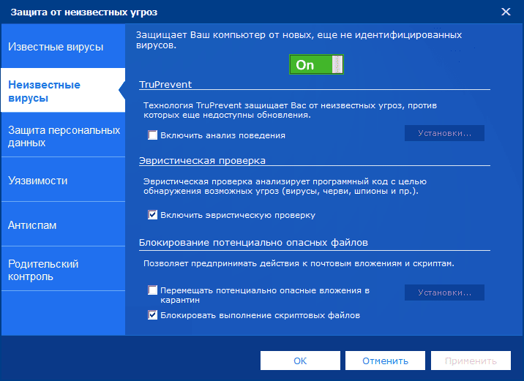Tick the quarantine dangerous attachments checkbox

coord(153,290)
